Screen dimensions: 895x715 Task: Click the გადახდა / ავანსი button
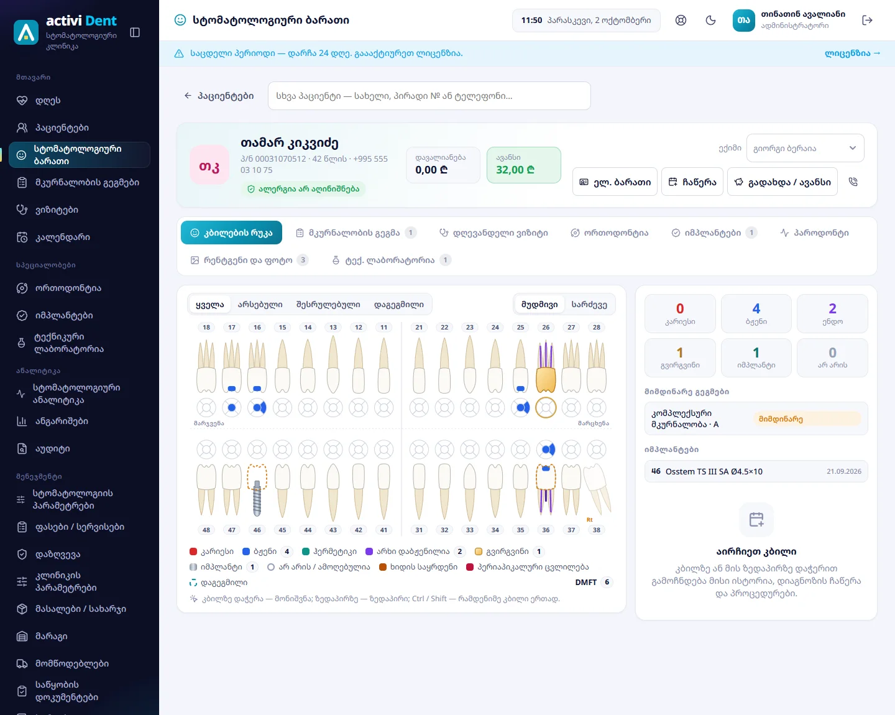(783, 182)
